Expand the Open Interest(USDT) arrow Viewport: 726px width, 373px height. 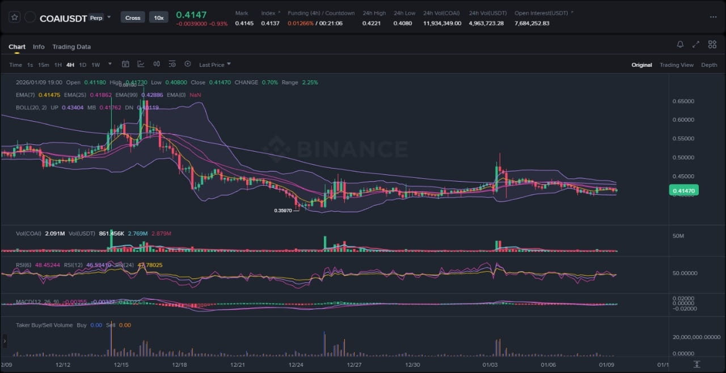(572, 12)
